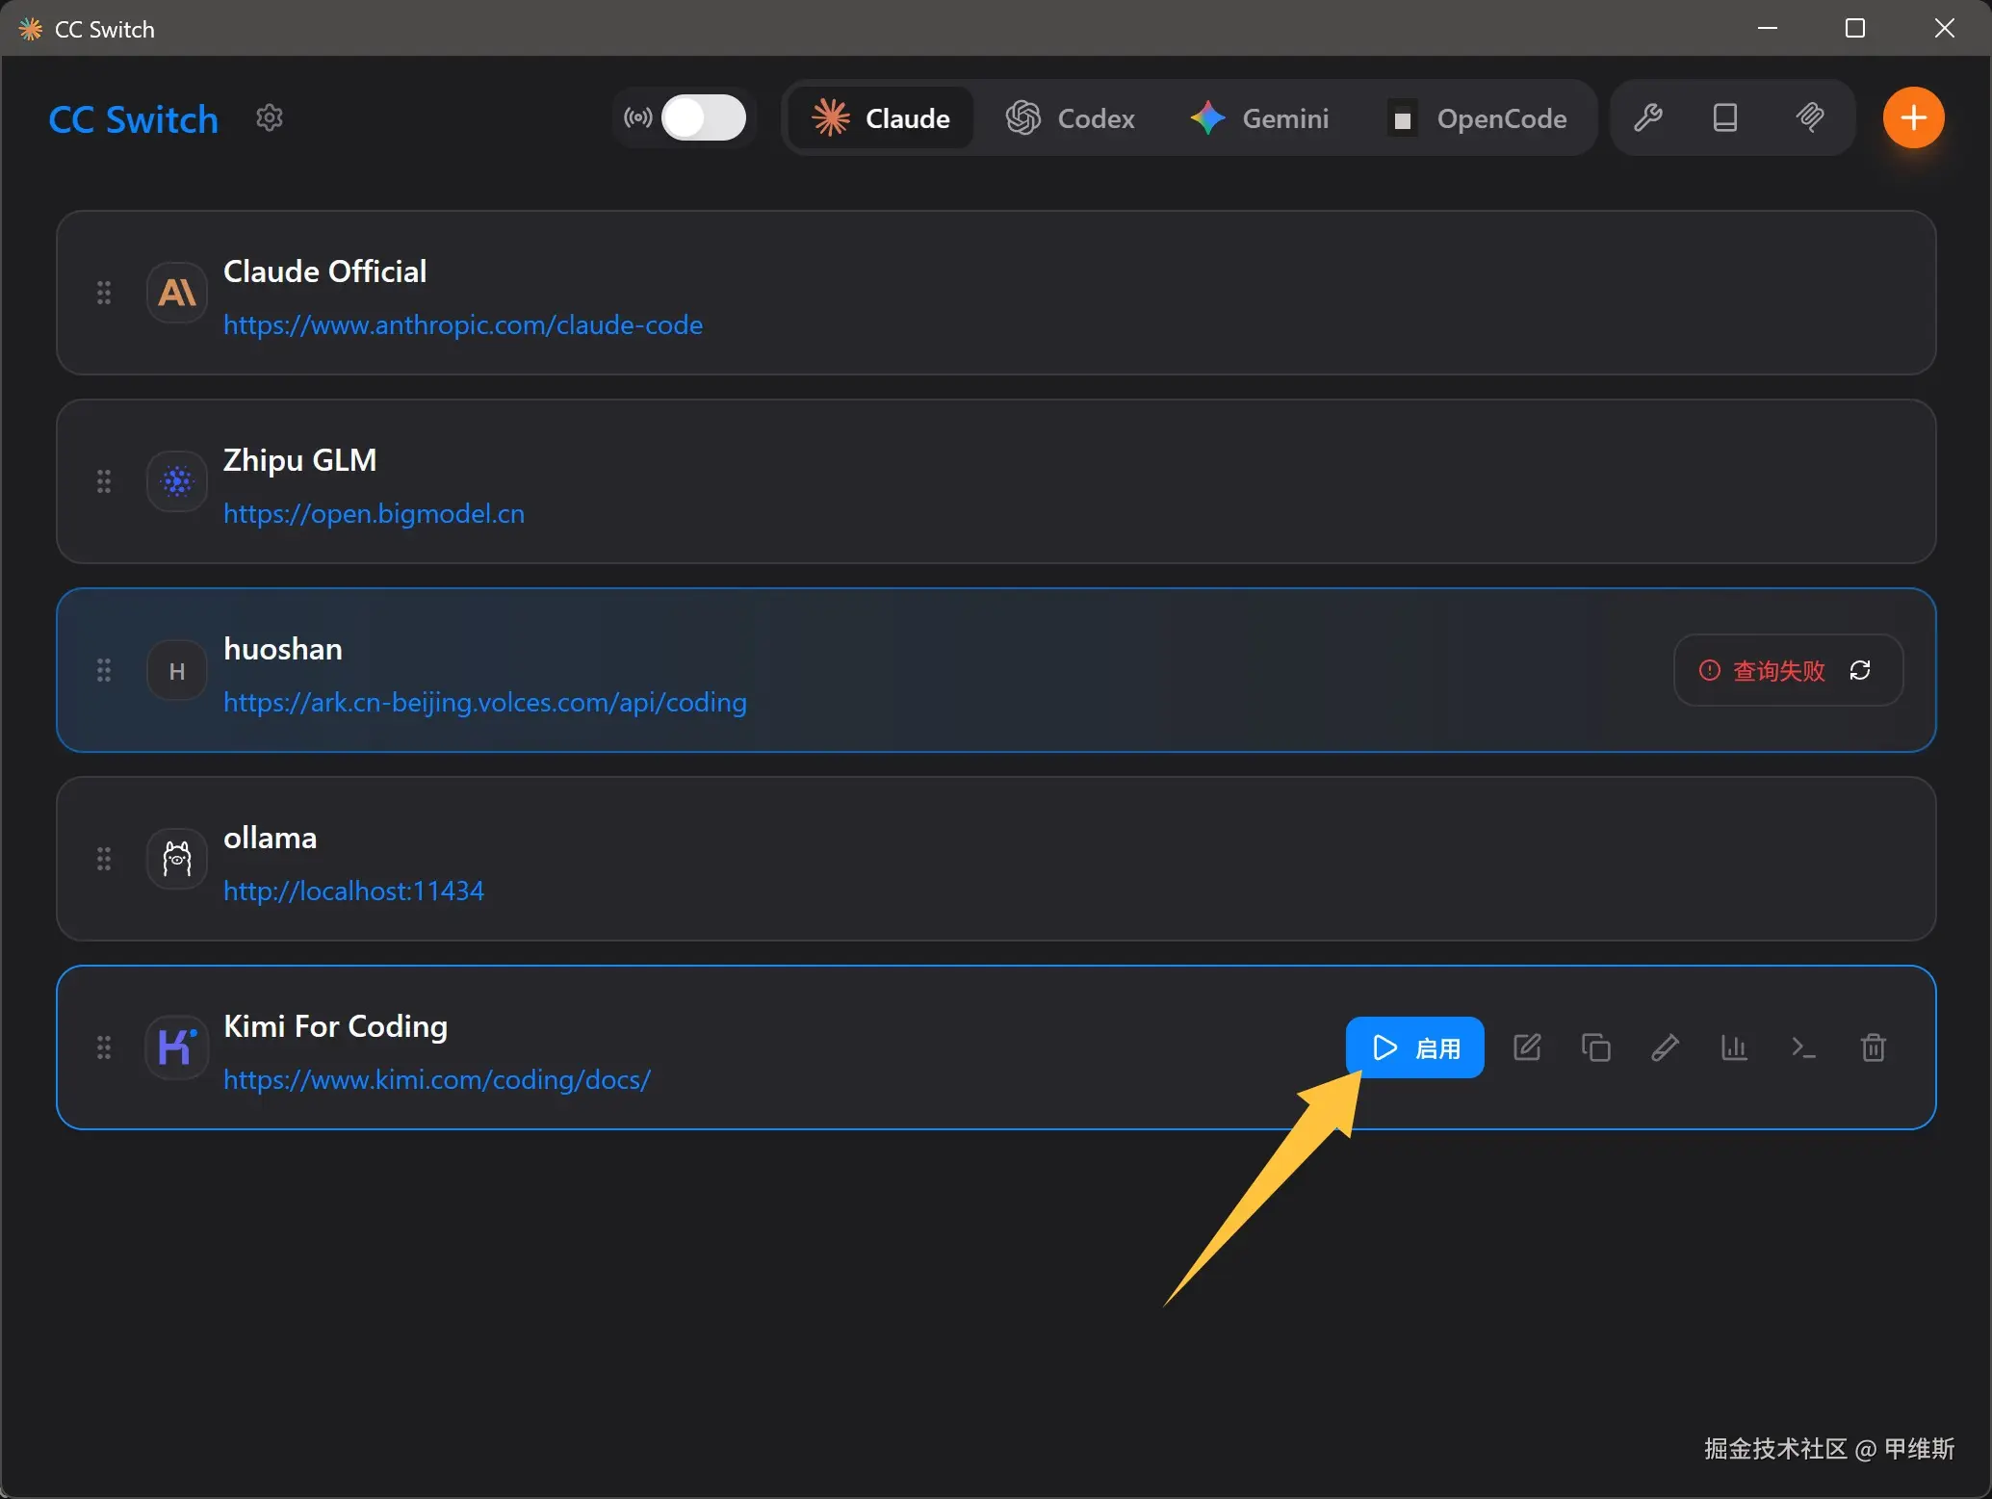Refresh huoshan usage query

(1859, 670)
